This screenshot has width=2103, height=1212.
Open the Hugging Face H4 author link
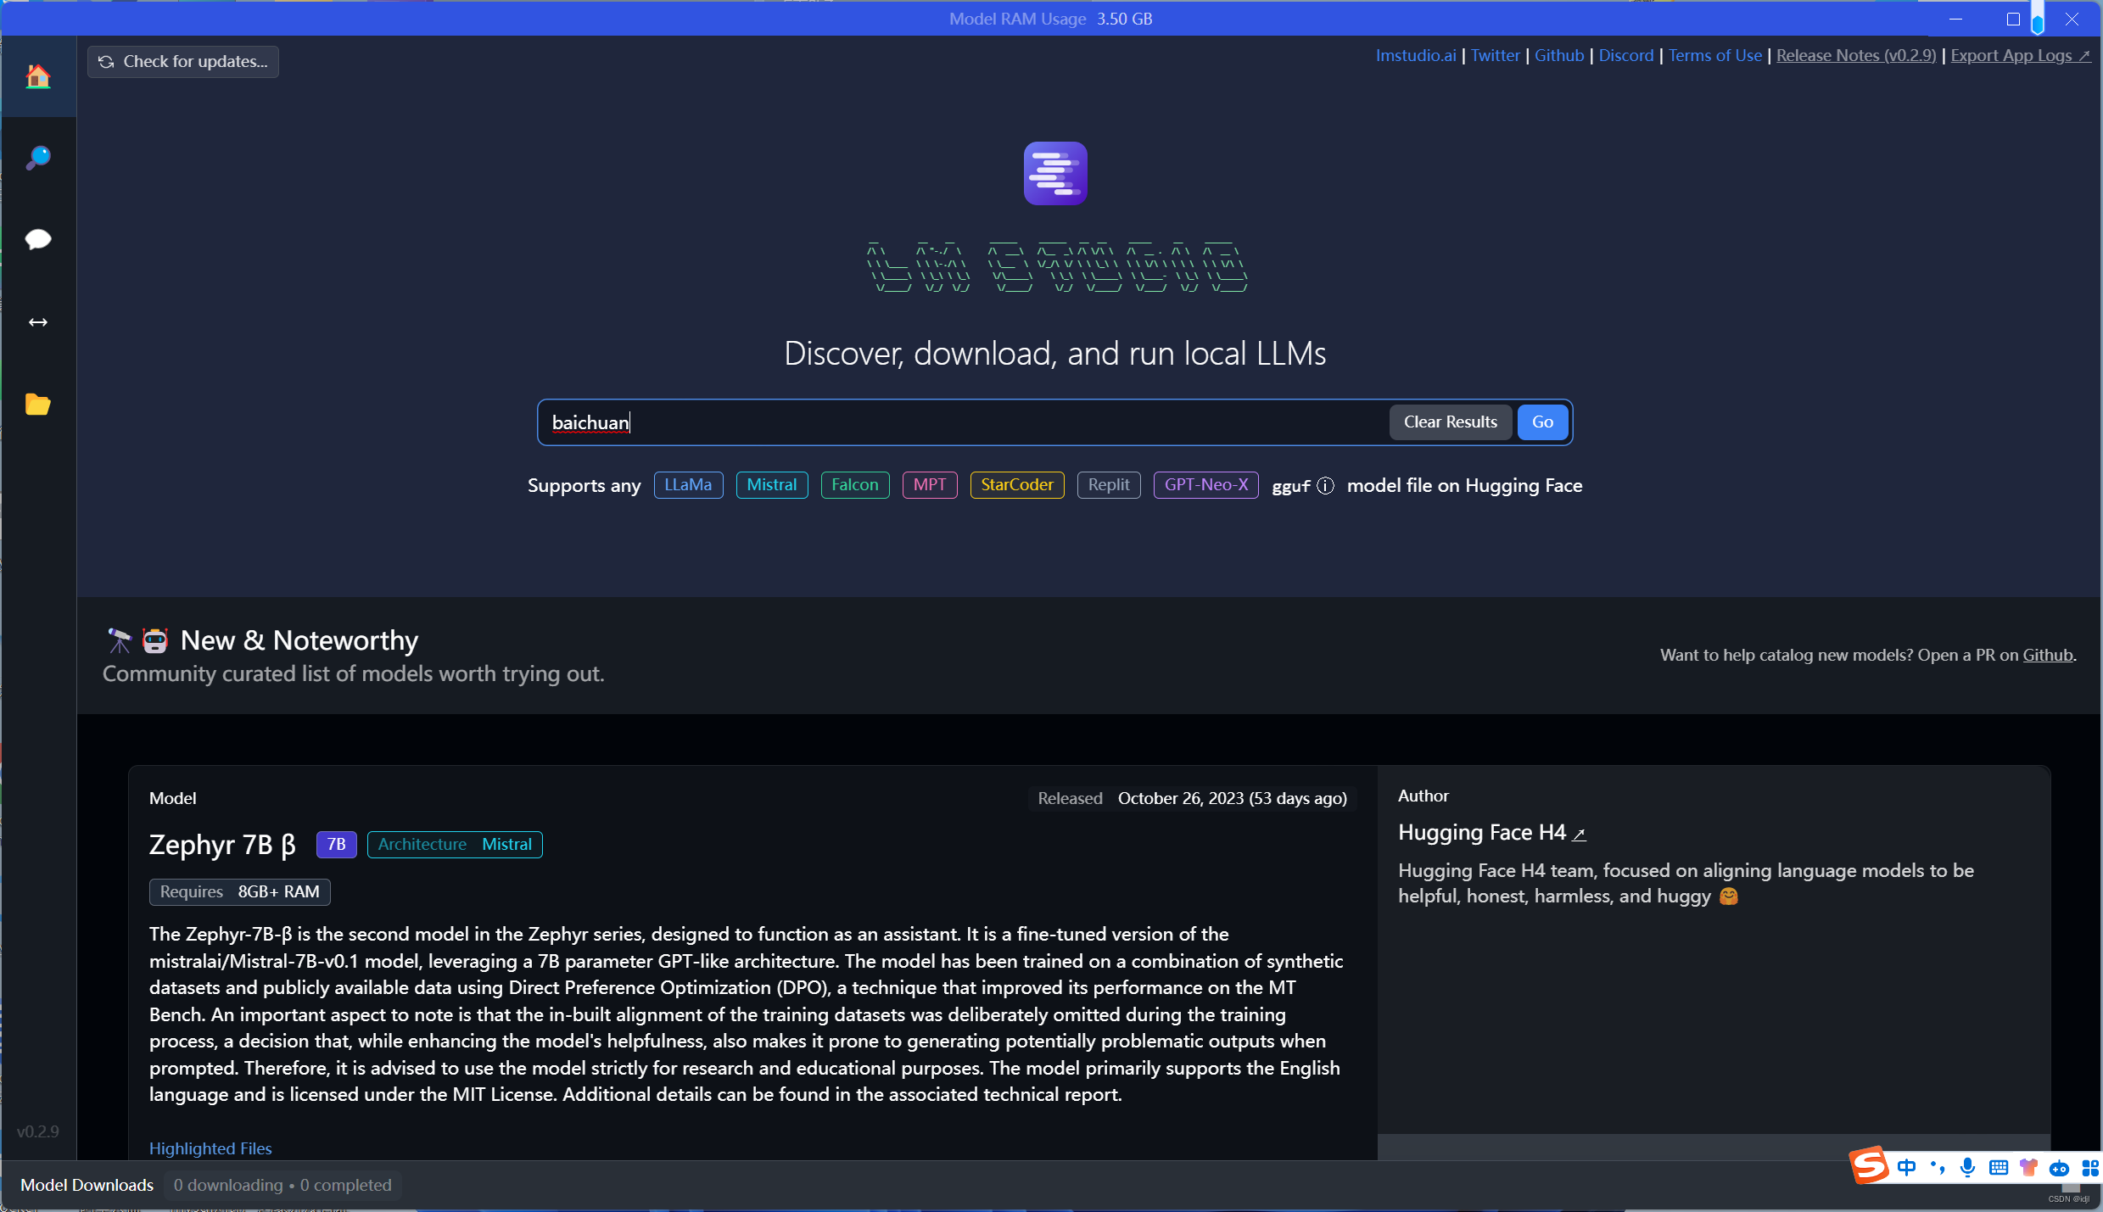point(1492,832)
